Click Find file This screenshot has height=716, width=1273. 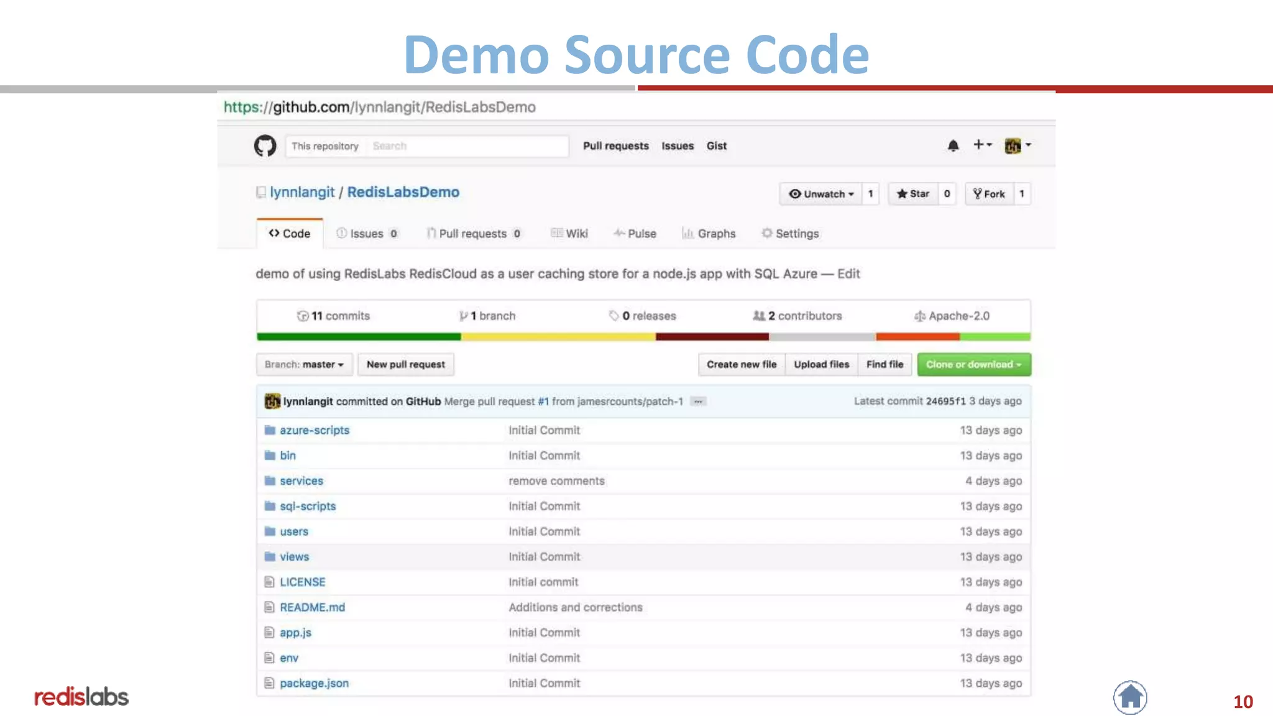point(885,365)
